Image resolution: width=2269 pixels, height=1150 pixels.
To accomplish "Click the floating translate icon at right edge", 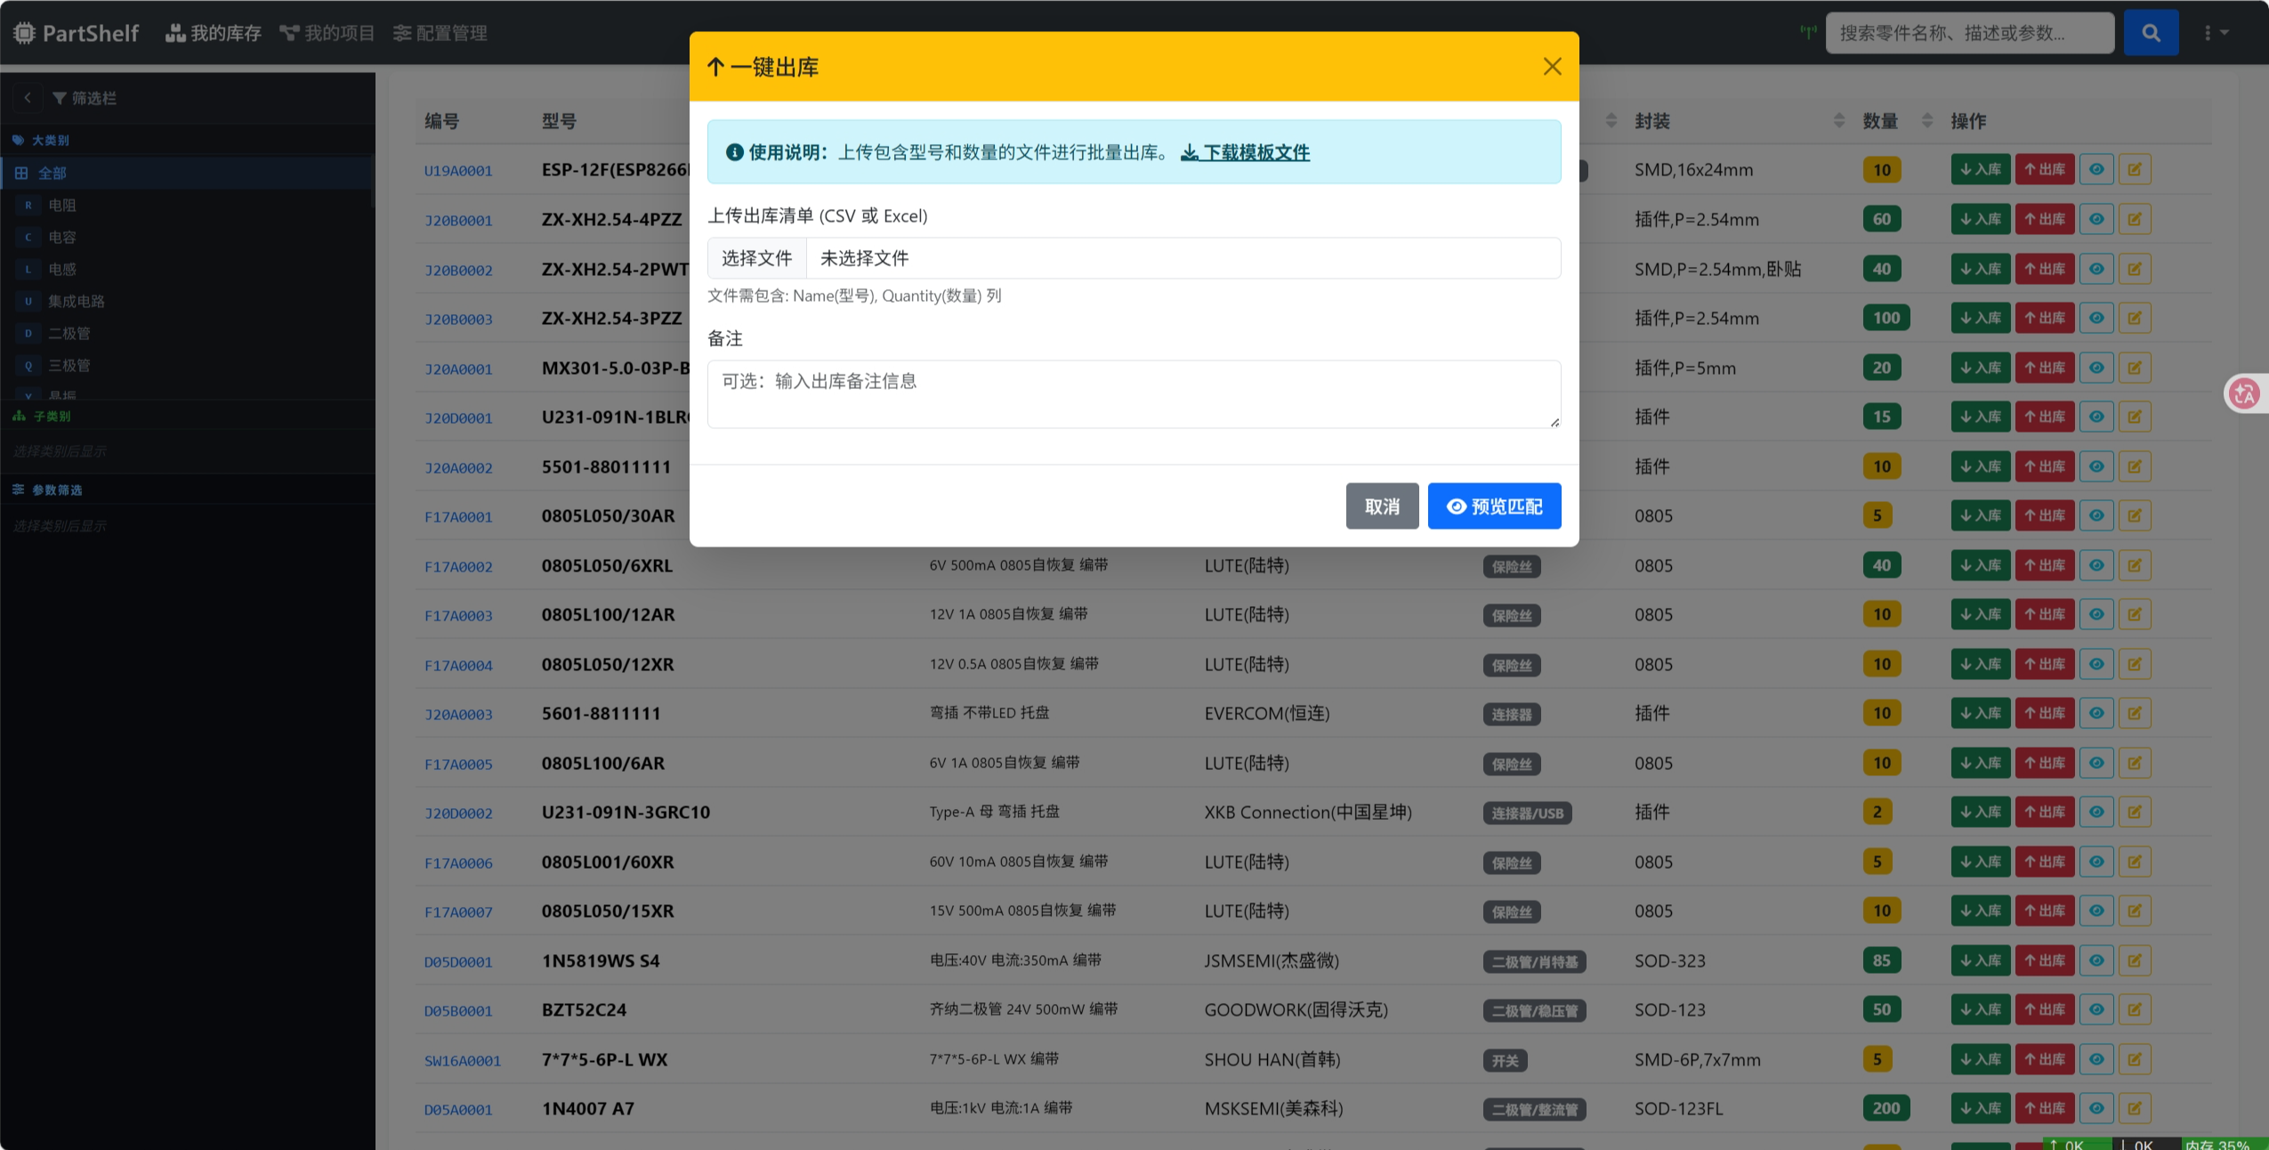I will coord(2244,393).
